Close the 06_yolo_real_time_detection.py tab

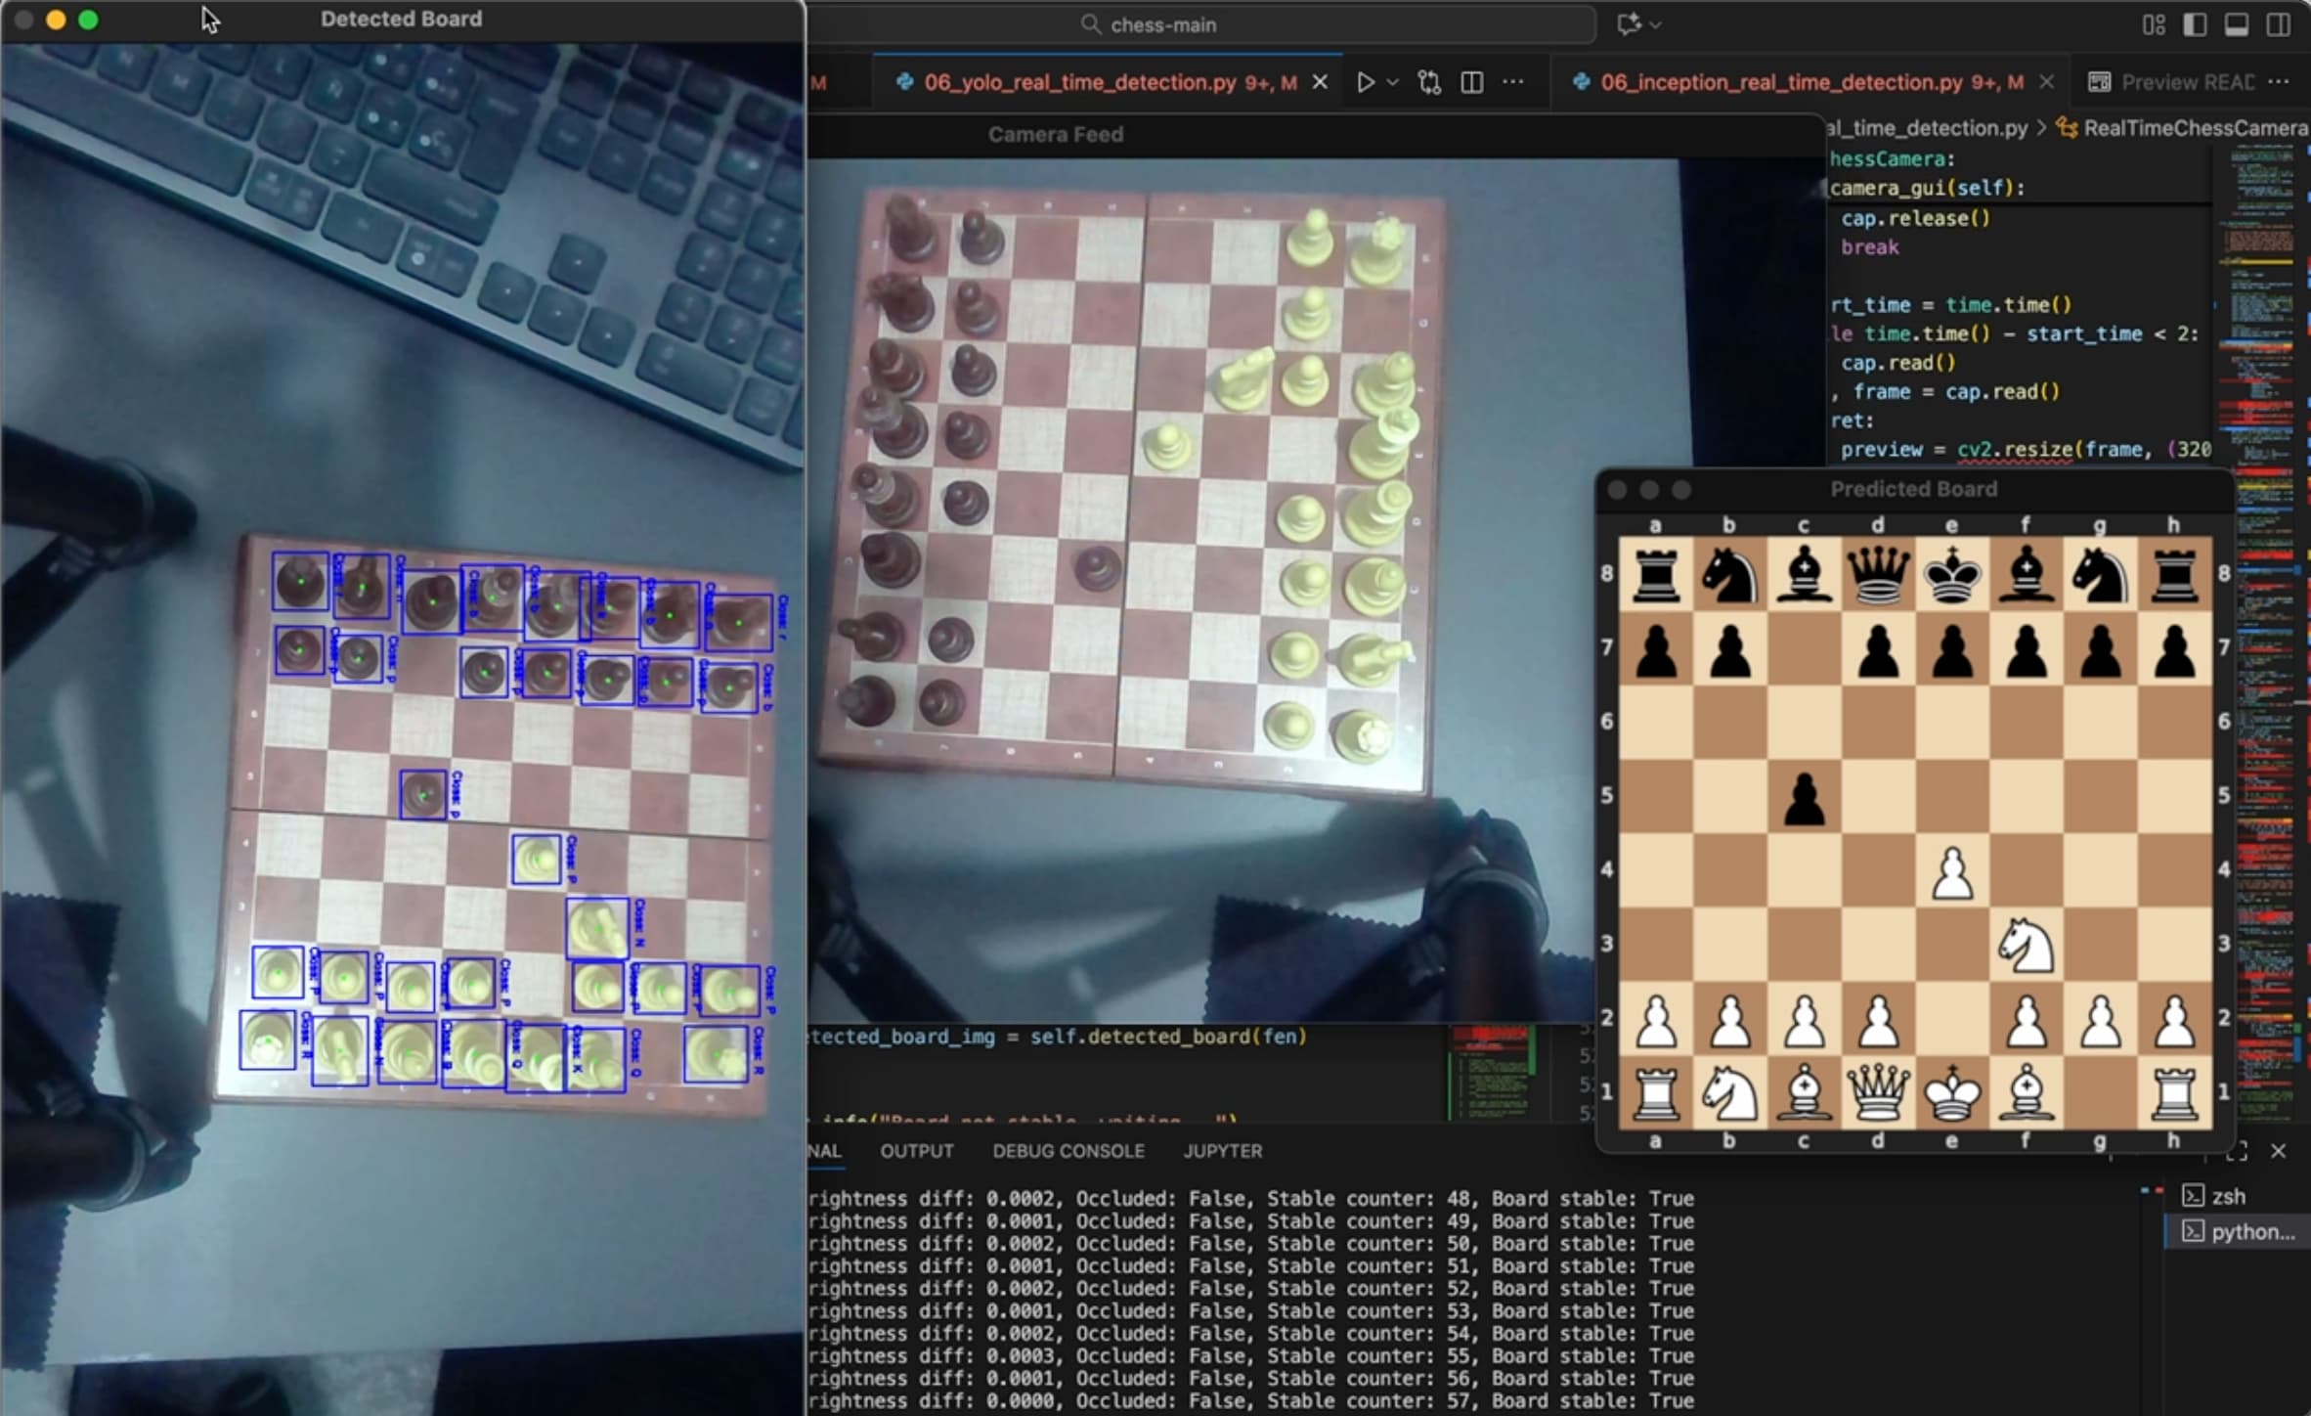tap(1320, 82)
